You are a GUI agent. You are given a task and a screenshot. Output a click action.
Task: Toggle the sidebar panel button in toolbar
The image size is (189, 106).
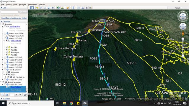32,8
